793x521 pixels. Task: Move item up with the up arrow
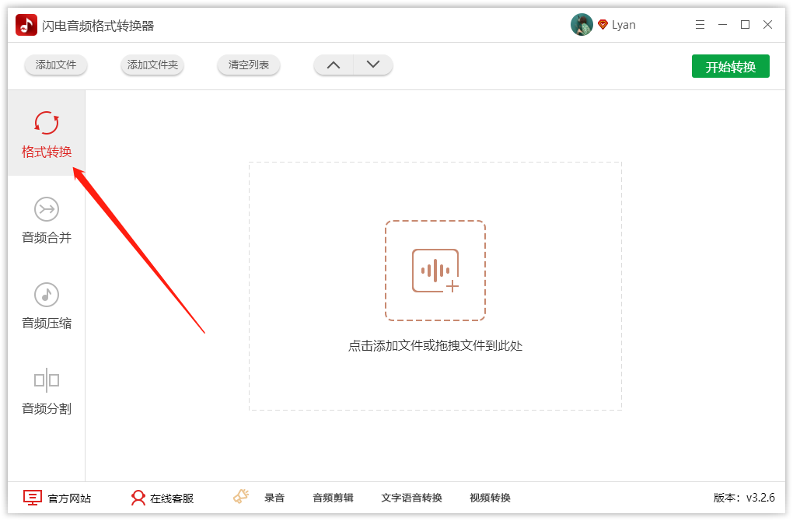coord(334,65)
